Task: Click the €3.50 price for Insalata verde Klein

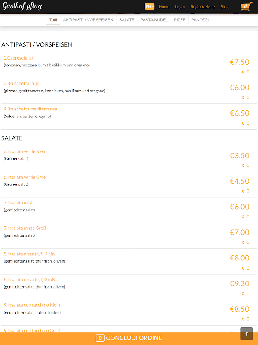Action: click(x=240, y=156)
